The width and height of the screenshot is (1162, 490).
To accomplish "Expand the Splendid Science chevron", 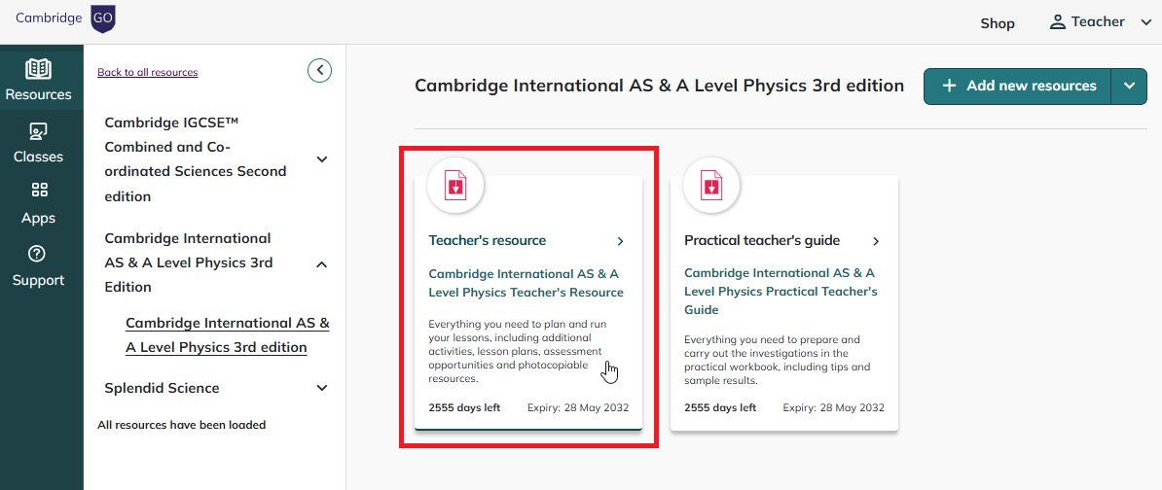I will [321, 388].
